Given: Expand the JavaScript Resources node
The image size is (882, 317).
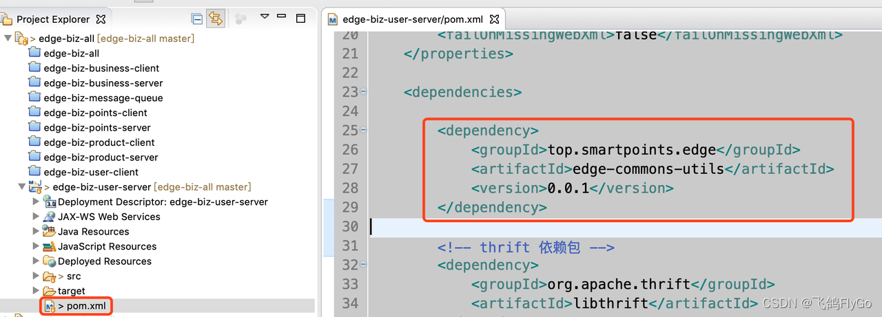Looking at the screenshot, I should click(x=37, y=246).
